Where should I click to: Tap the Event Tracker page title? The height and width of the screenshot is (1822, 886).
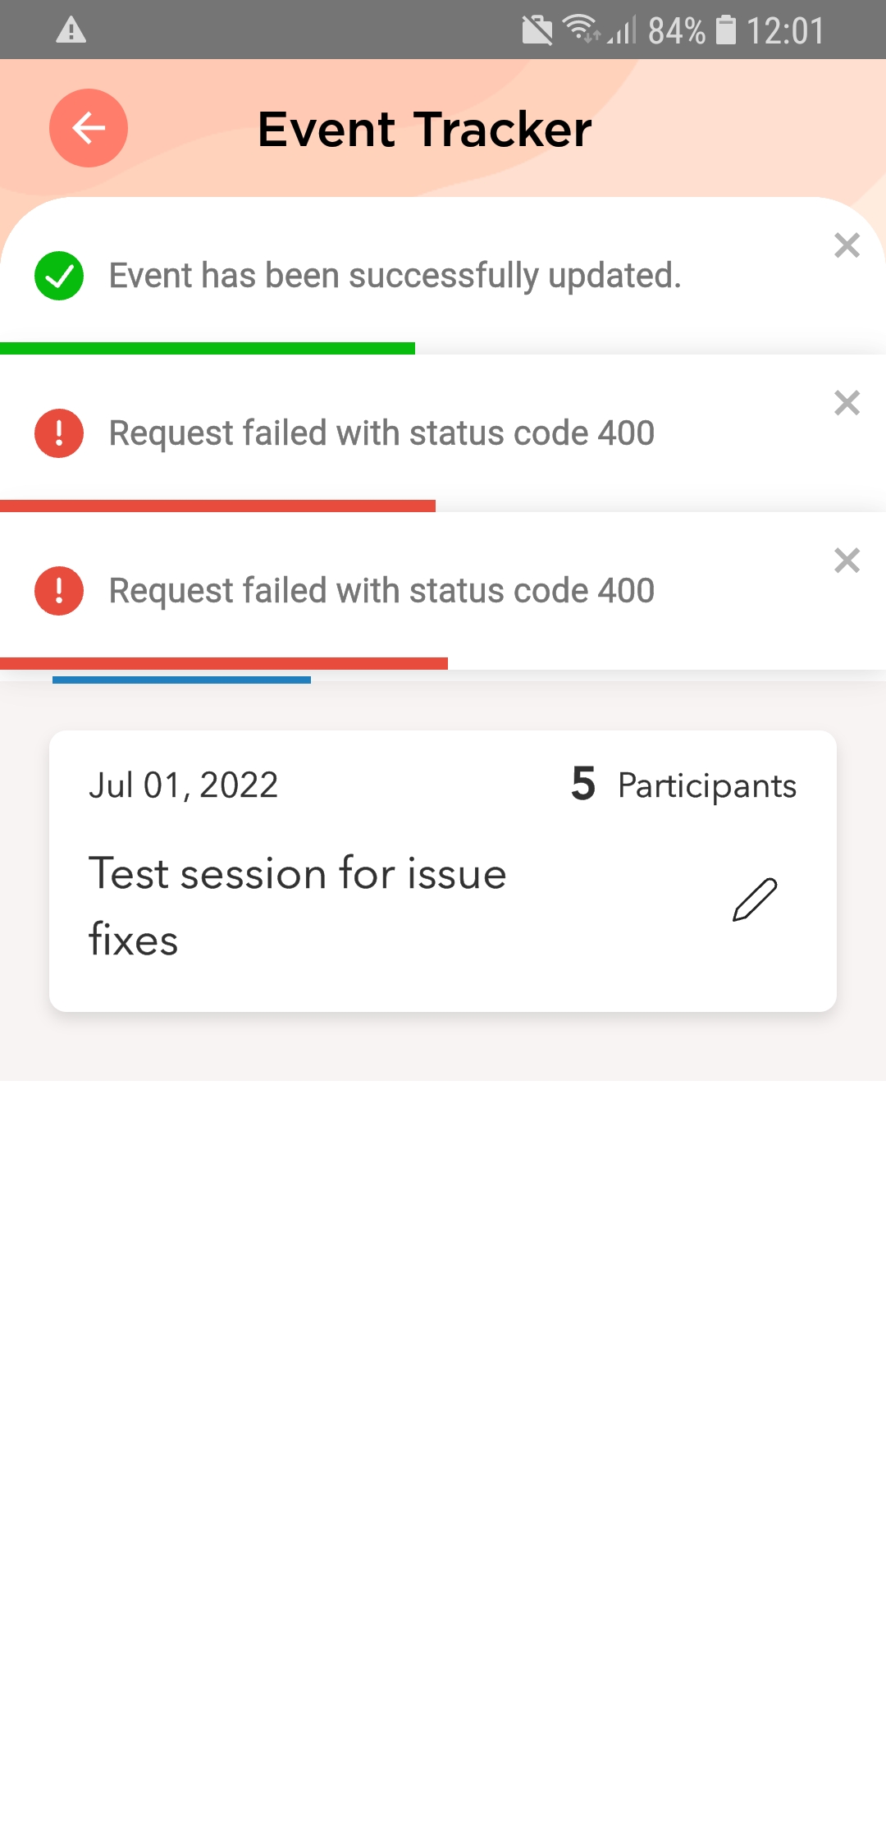point(424,129)
